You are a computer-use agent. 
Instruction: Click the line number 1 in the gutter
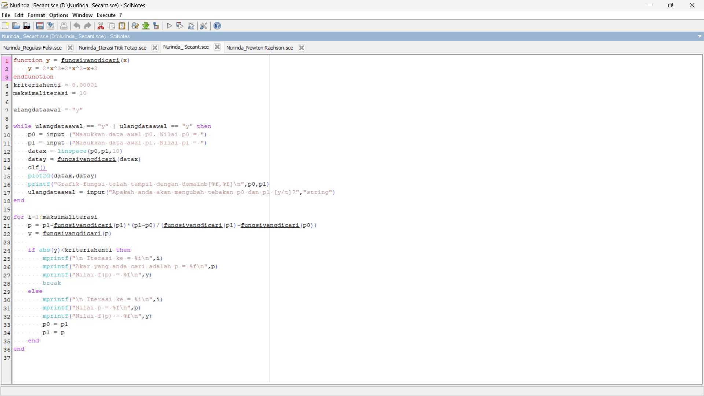[7, 61]
